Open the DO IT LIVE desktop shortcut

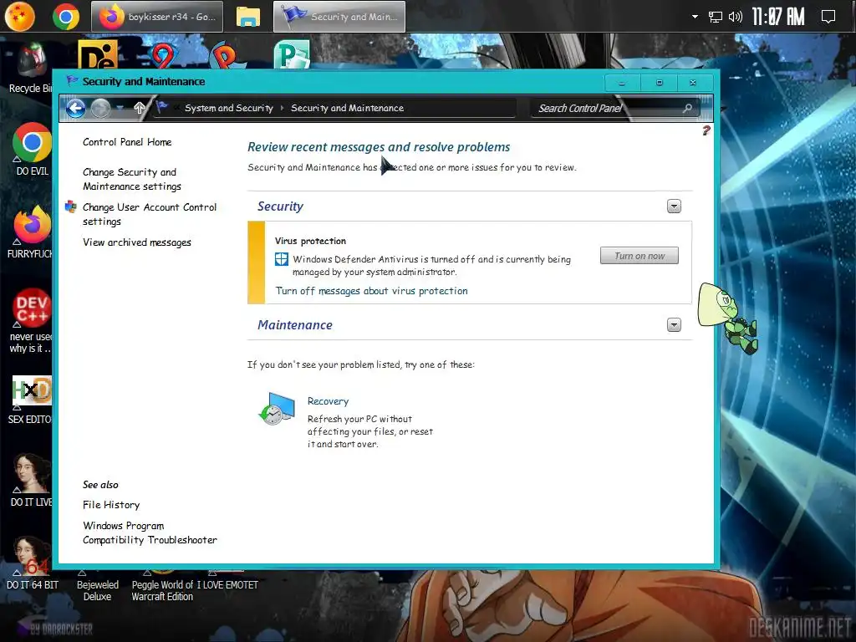31,481
